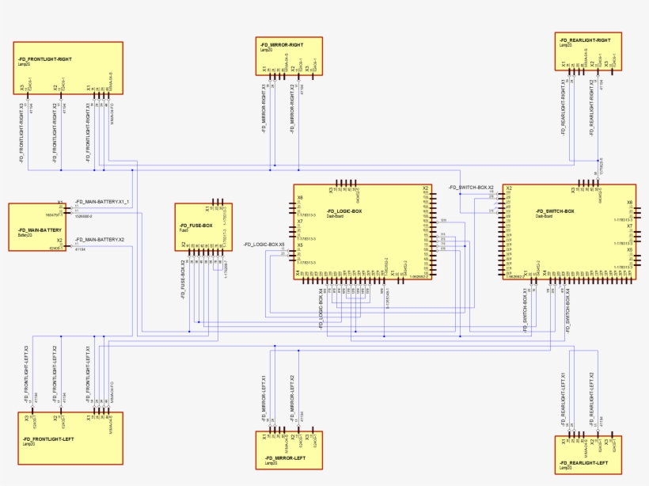The height and width of the screenshot is (486, 649).
Task: Select the FD_LOGIC-BOX dashboard block
Action: pos(361,230)
